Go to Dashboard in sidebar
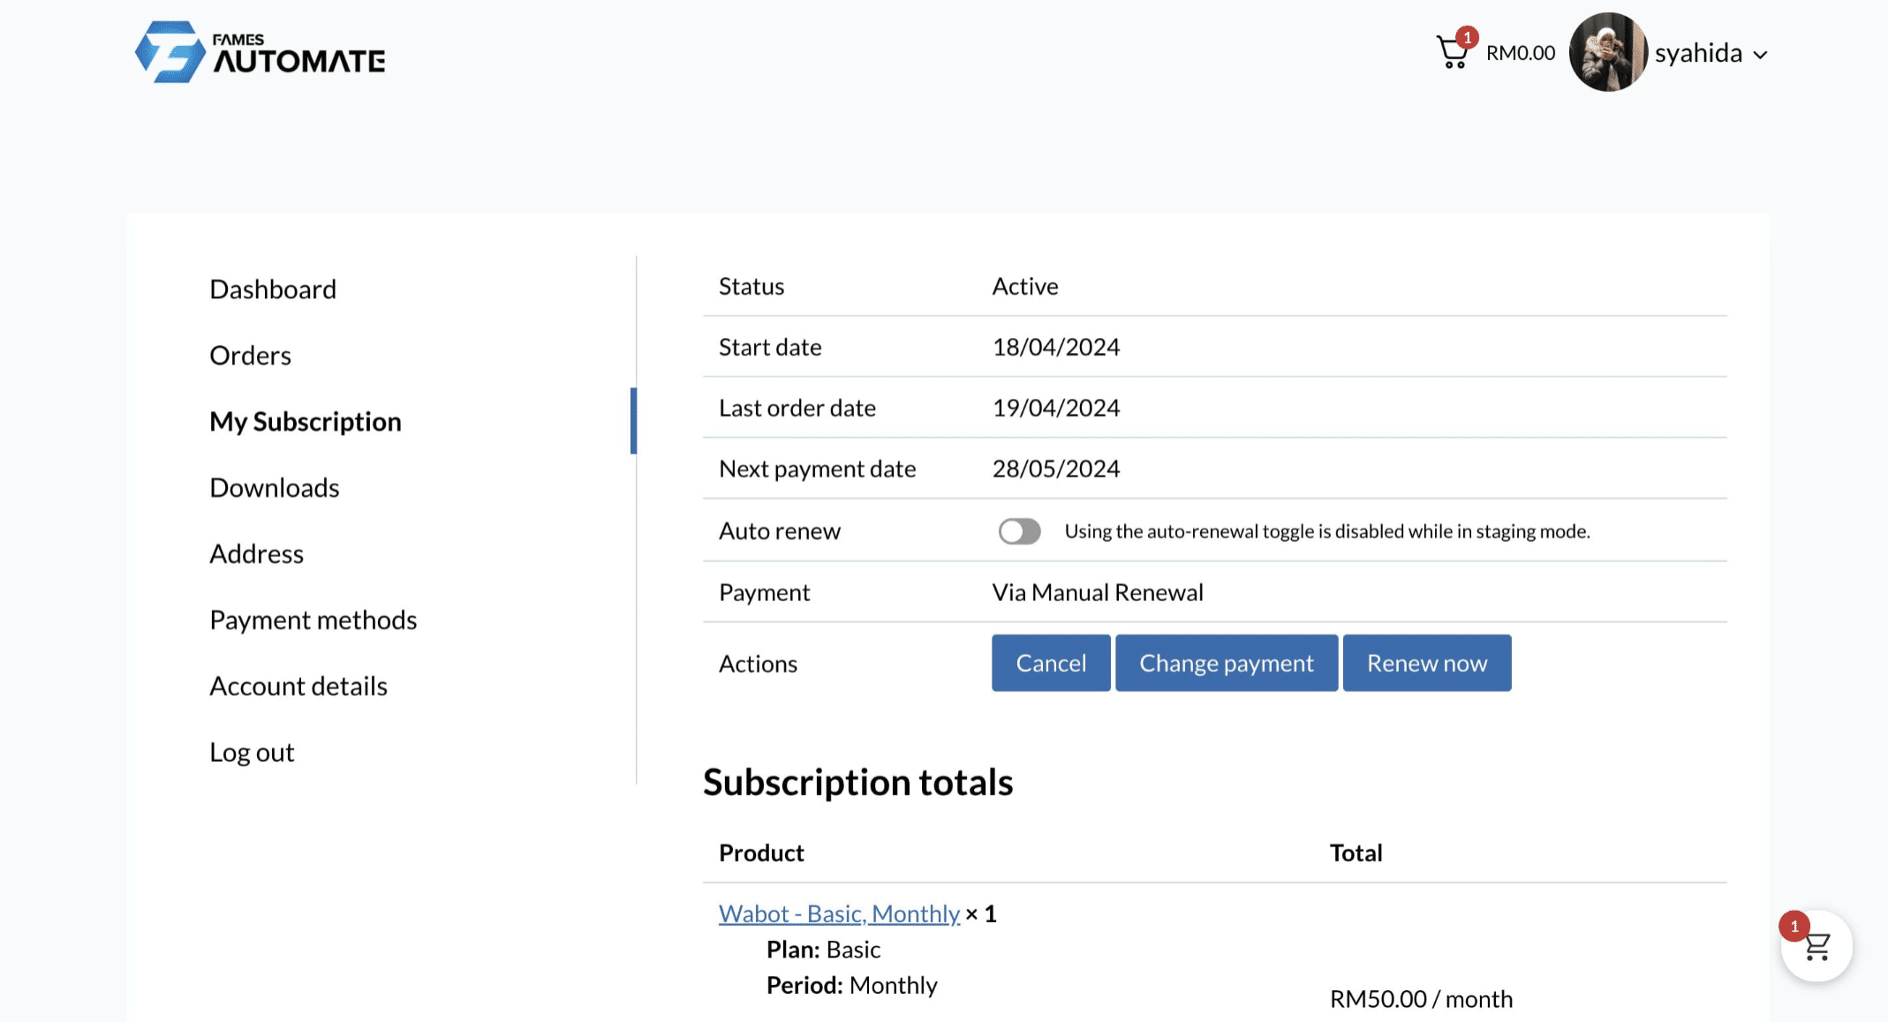The image size is (1888, 1022). point(273,289)
